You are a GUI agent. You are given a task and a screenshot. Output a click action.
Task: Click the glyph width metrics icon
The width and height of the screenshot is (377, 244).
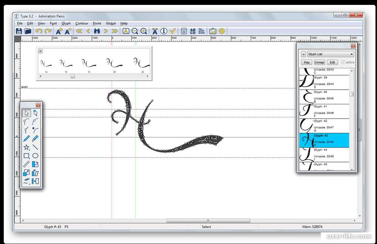pyautogui.click(x=155, y=31)
